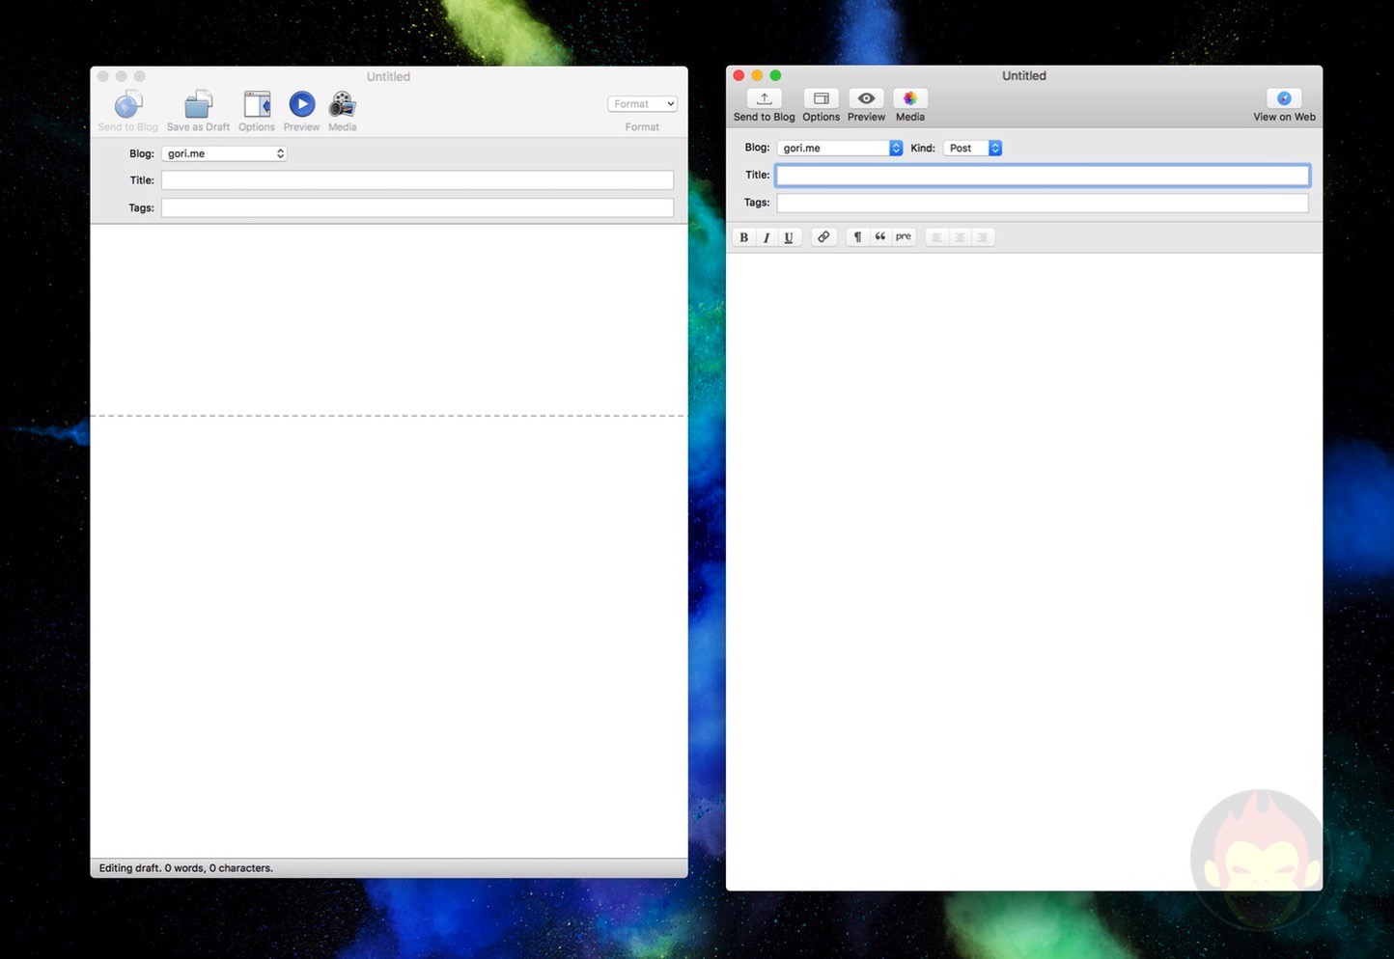
Task: Insert a link using the chain icon
Action: point(822,237)
